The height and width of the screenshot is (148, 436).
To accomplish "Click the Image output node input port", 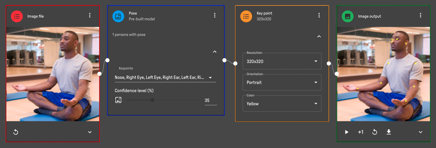I will (x=337, y=74).
